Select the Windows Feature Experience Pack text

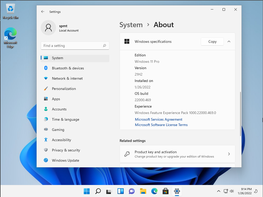(175, 113)
